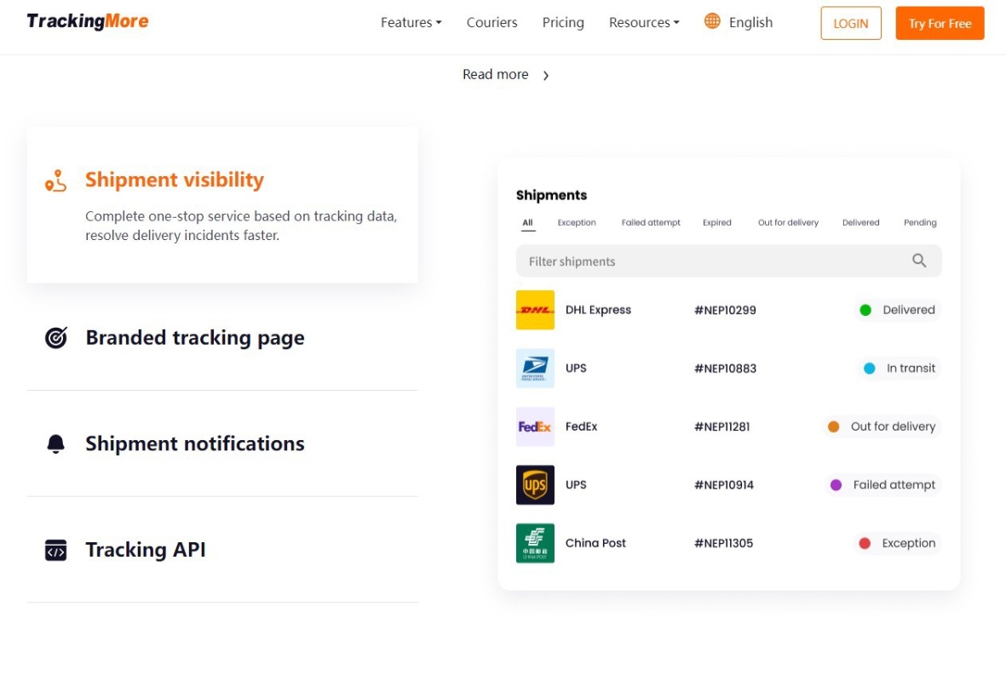The height and width of the screenshot is (681, 1006).
Task: Switch to the Out for delivery tab
Action: pyautogui.click(x=788, y=222)
